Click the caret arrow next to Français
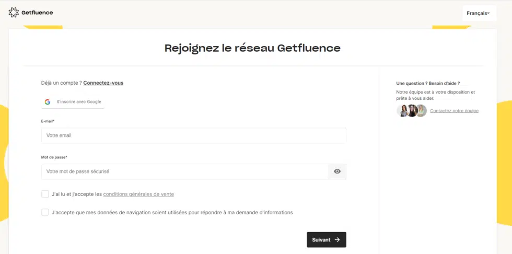This screenshot has width=512, height=254. [x=488, y=14]
